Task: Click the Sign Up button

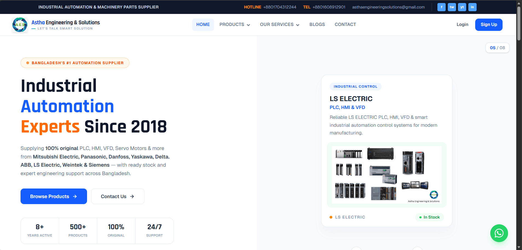Action: [489, 25]
